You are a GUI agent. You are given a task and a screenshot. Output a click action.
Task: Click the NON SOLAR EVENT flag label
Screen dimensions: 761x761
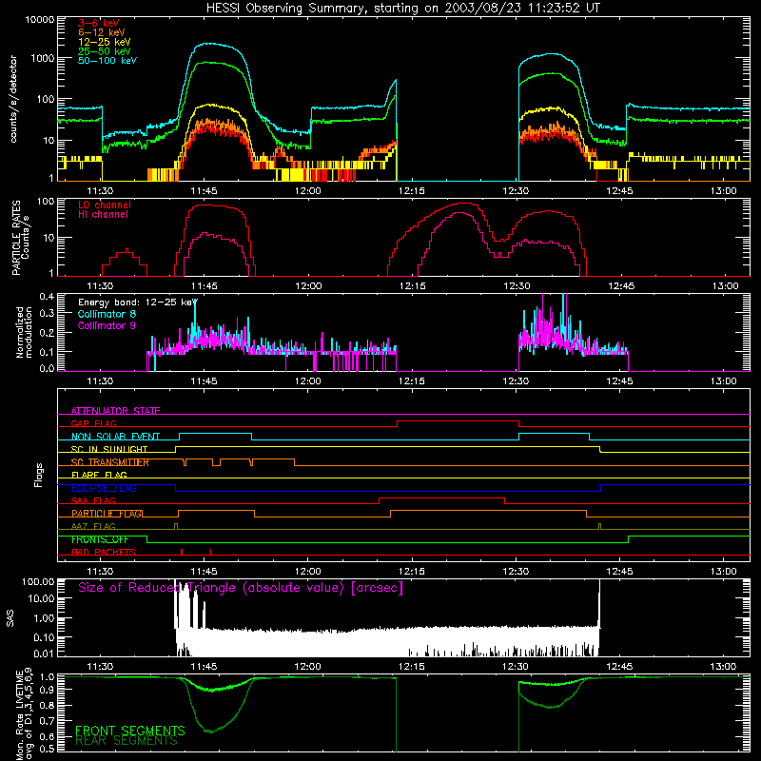[115, 437]
